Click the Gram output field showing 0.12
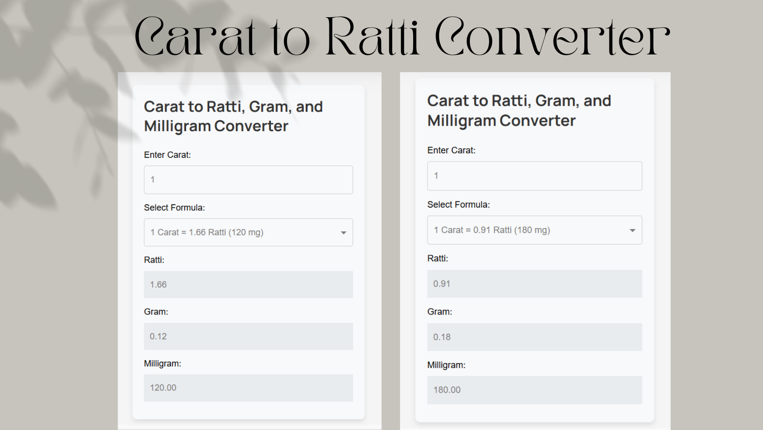 tap(248, 336)
